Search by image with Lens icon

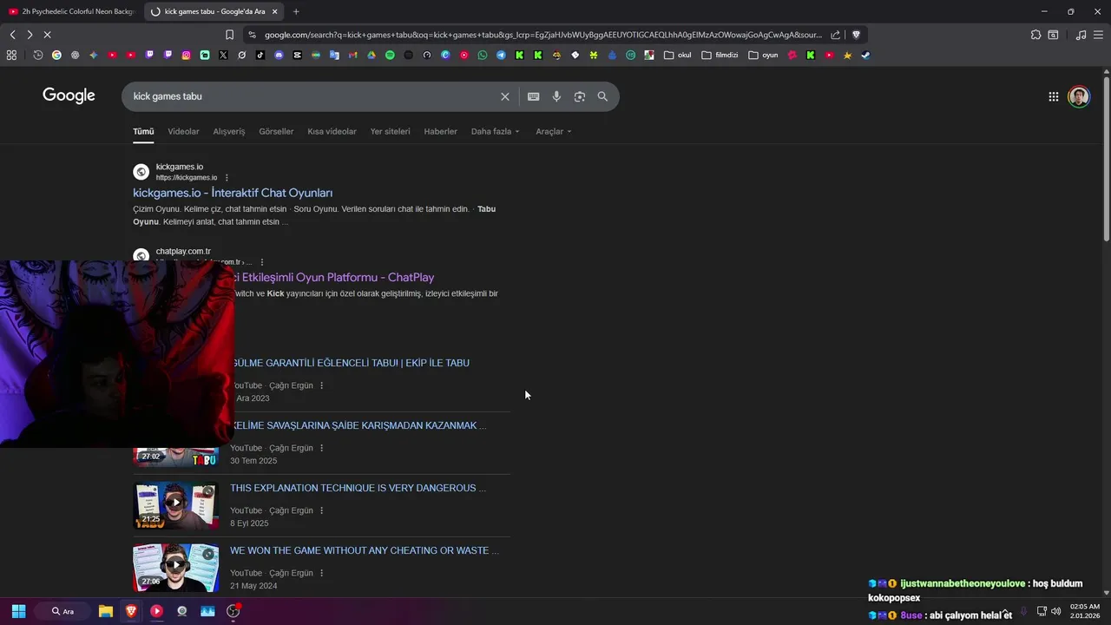click(580, 96)
